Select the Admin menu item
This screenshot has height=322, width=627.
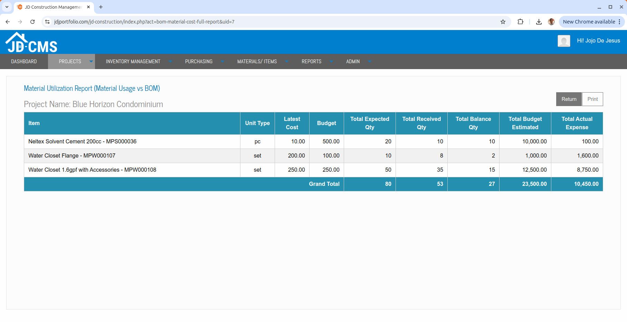(353, 61)
